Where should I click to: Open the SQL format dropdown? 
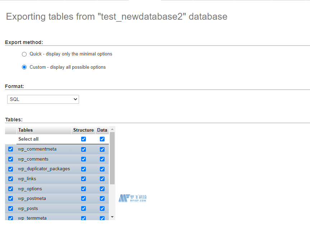[x=43, y=99]
